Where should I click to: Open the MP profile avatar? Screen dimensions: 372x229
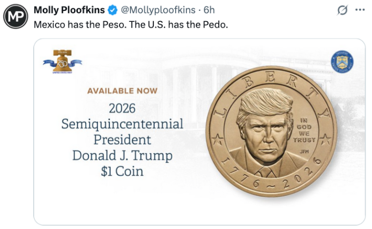coord(16,16)
